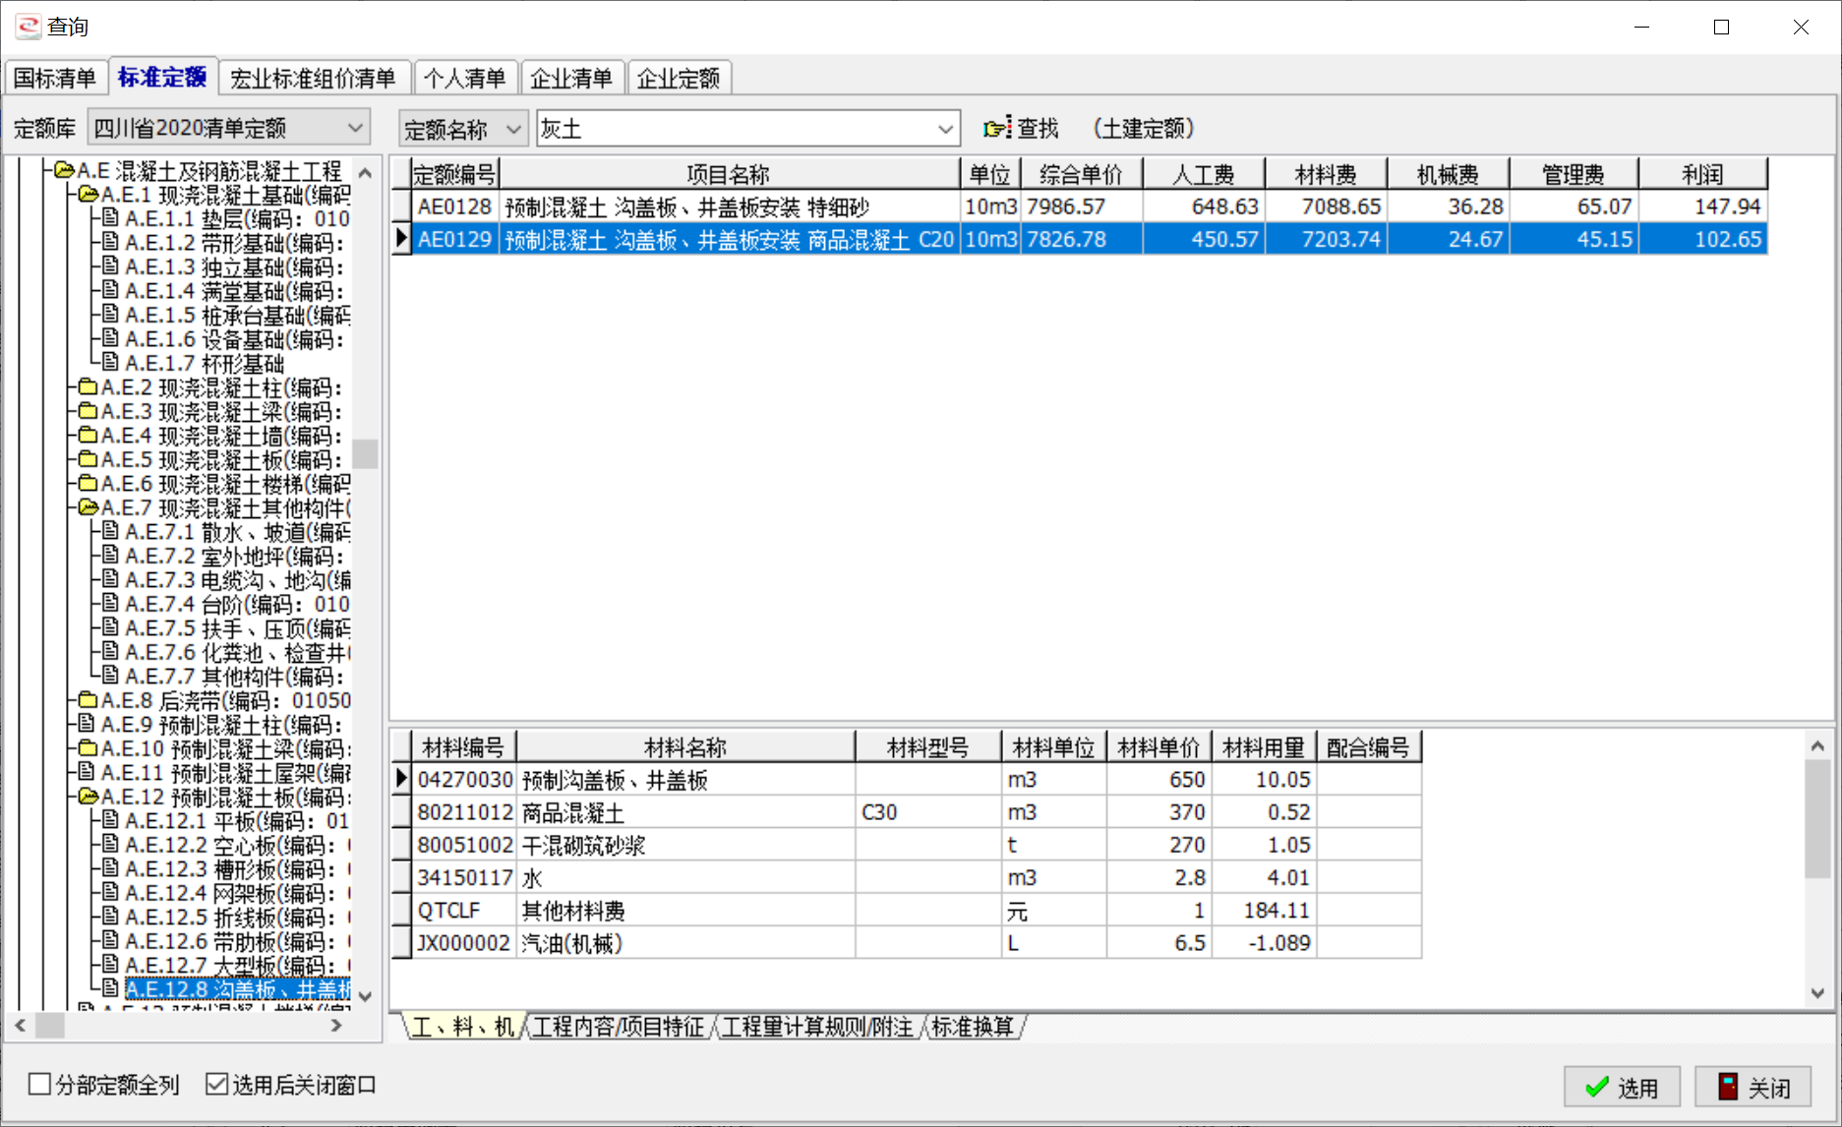The width and height of the screenshot is (1842, 1127).
Task: Select tree item A.E.12.8 沟盖板、井盖板
Action: [238, 989]
